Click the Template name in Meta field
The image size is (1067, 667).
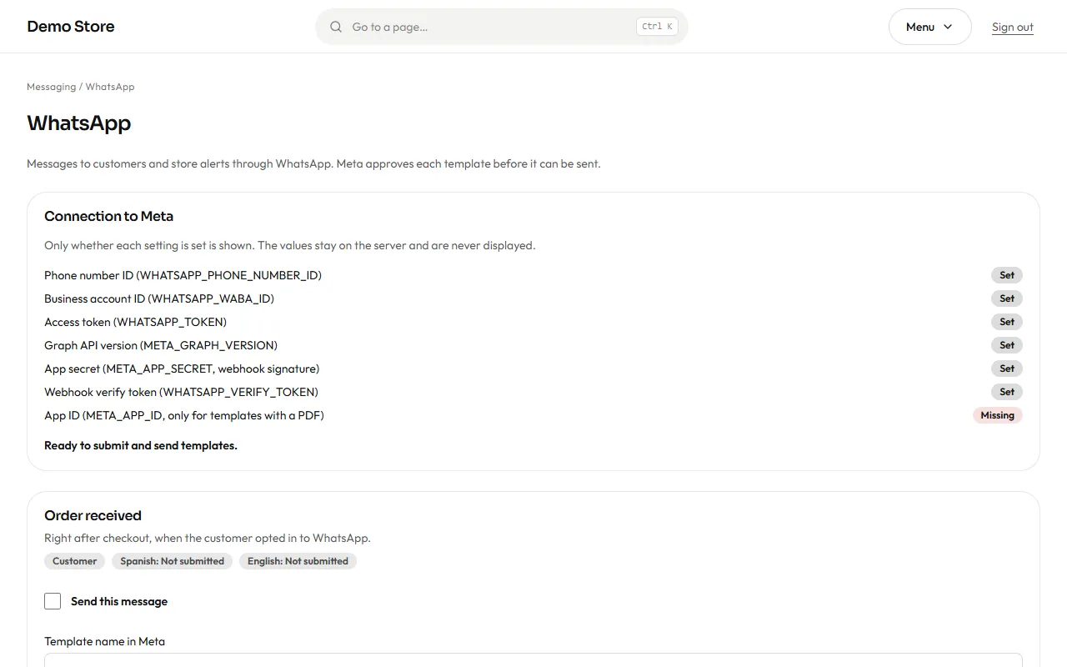click(x=533, y=659)
